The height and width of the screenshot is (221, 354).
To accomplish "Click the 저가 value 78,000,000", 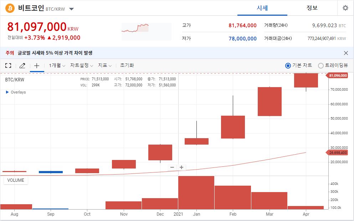I will (x=242, y=39).
